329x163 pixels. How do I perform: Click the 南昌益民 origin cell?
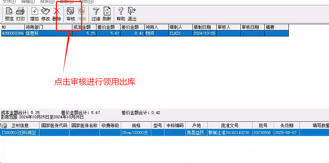(197, 133)
